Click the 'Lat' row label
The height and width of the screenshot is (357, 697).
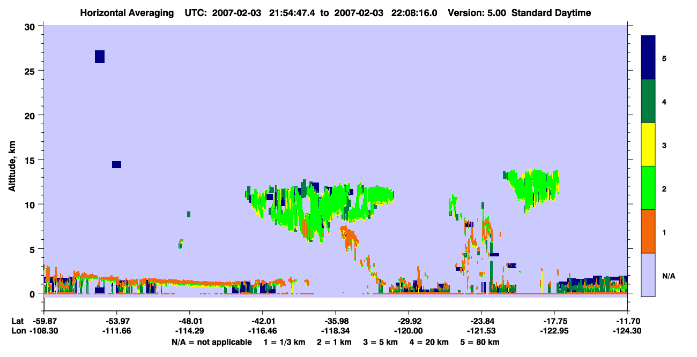coord(17,321)
